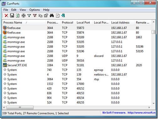Sort by Remote column header
The height and width of the screenshot is (119, 158).
pos(143,22)
